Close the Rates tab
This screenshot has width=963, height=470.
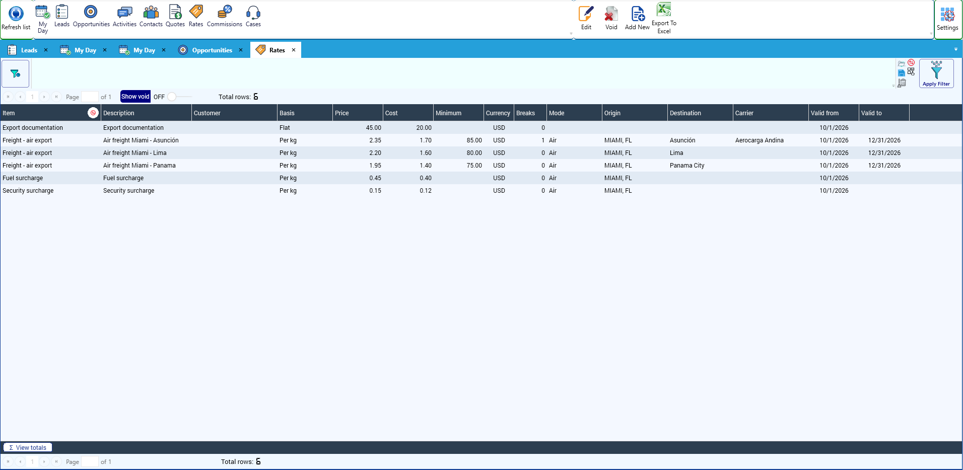(x=294, y=50)
